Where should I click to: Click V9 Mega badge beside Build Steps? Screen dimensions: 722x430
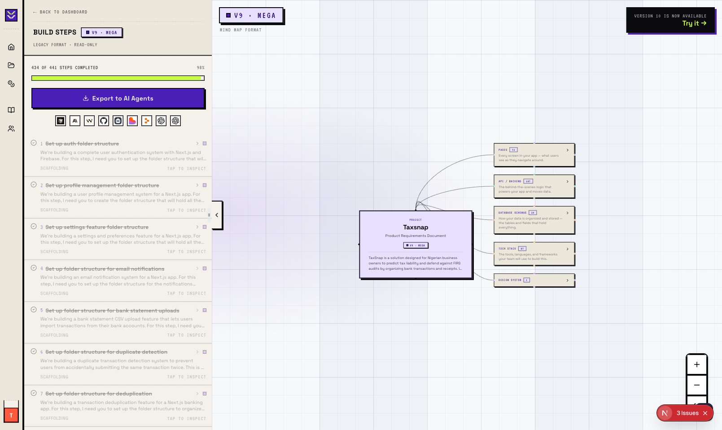101,32
